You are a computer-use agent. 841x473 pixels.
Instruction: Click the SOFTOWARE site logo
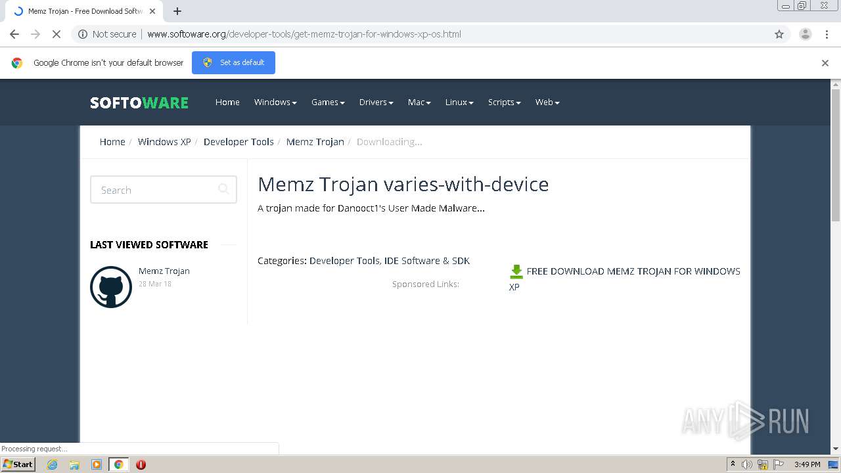(x=139, y=102)
